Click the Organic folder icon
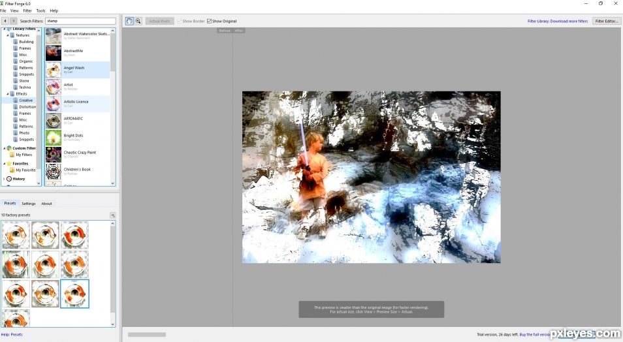The width and height of the screenshot is (623, 342). (16, 61)
